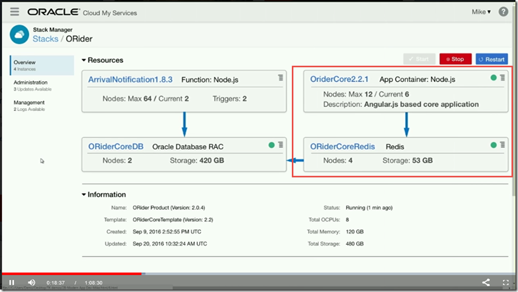This screenshot has height=292, width=518.
Task: Click 'Sep 9, 2016 2:52:55 PM UTC'
Action: point(167,232)
